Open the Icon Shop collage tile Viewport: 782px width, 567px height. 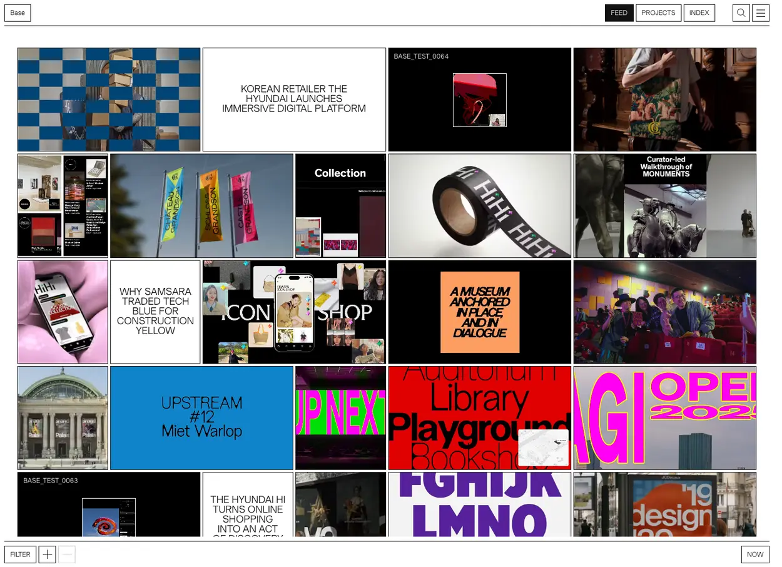click(x=294, y=312)
